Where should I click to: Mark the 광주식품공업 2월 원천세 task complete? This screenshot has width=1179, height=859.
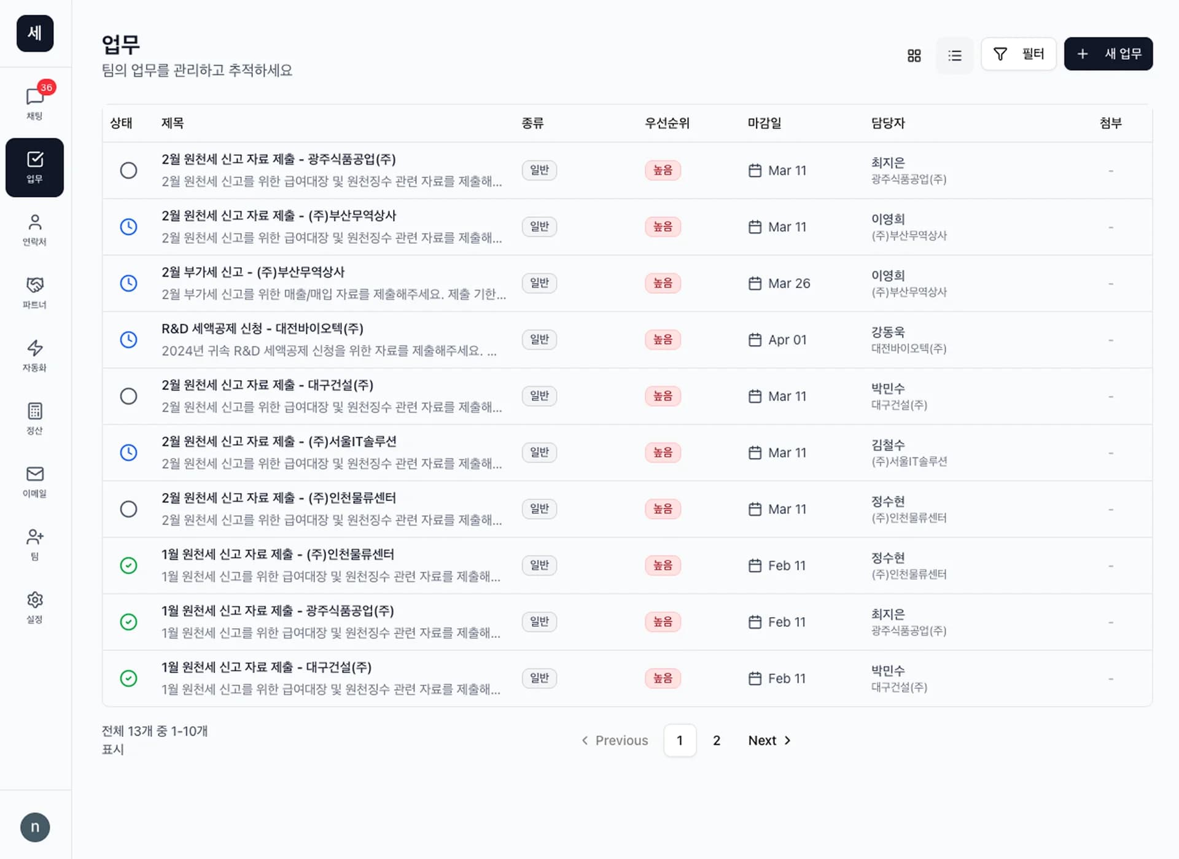[x=129, y=170]
